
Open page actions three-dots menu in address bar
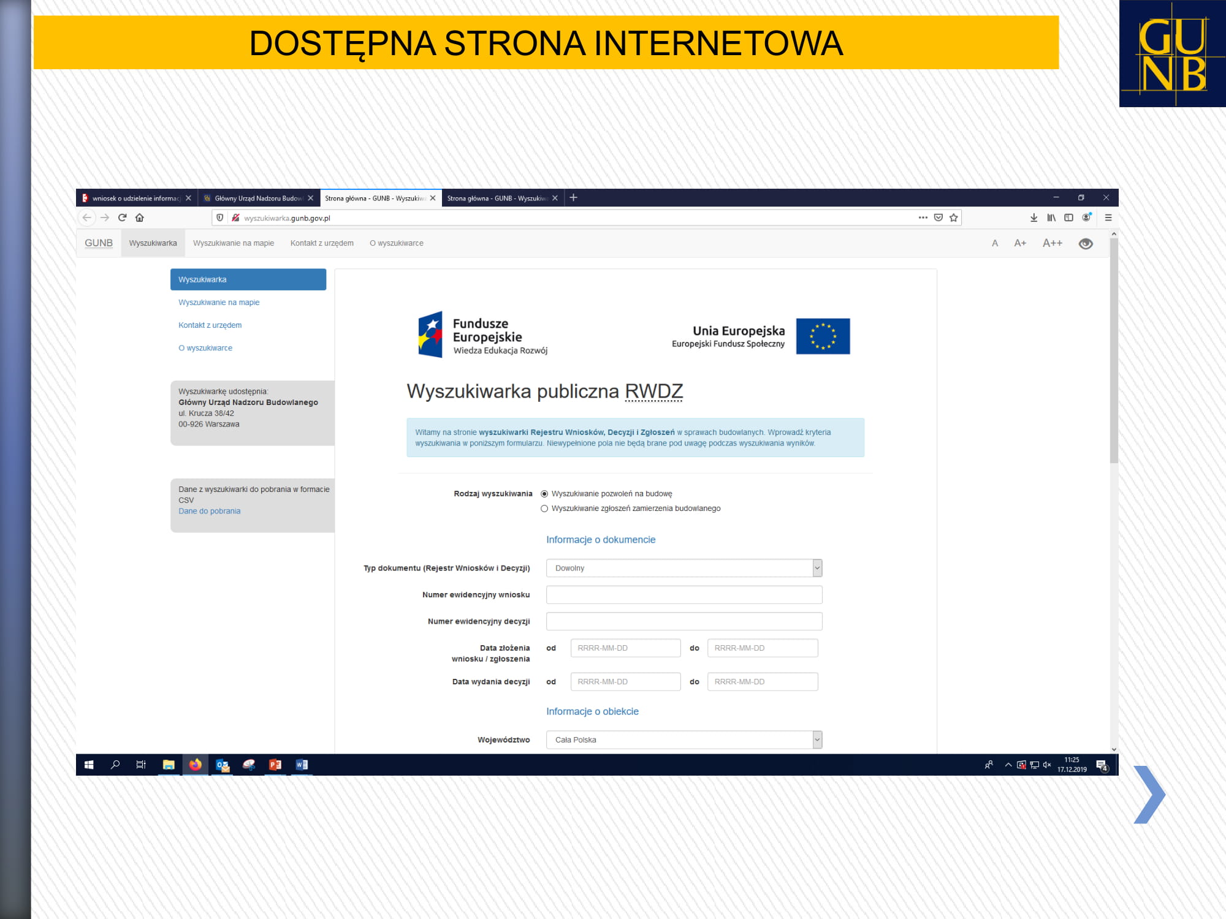pos(923,217)
